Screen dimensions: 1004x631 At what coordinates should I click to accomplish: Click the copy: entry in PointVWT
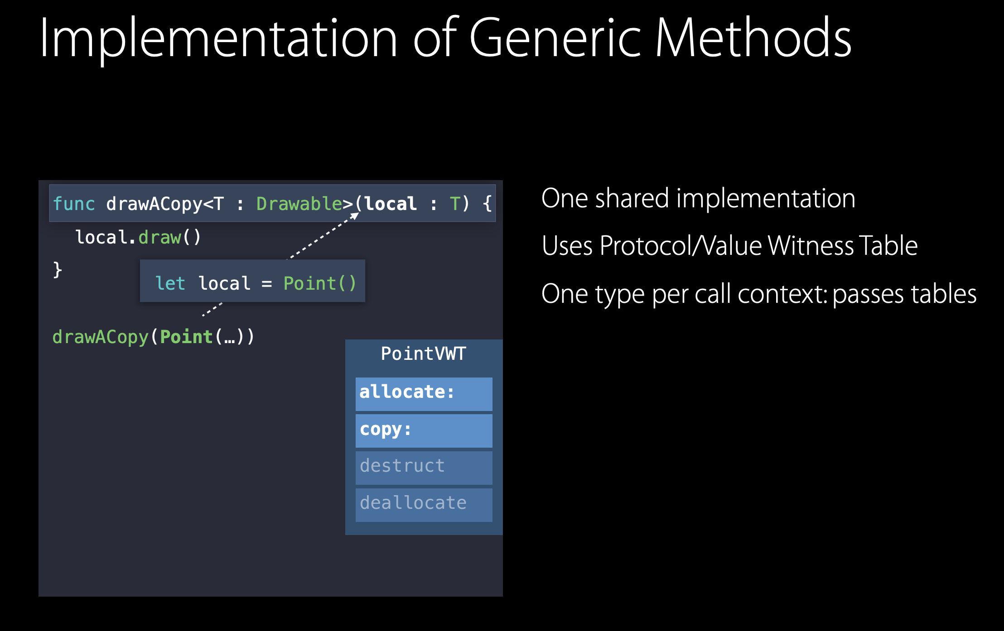(424, 430)
